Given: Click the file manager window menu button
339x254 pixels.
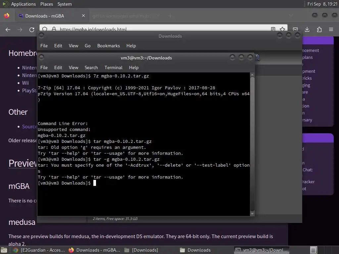Looking at the screenshot, I should 41,35.
